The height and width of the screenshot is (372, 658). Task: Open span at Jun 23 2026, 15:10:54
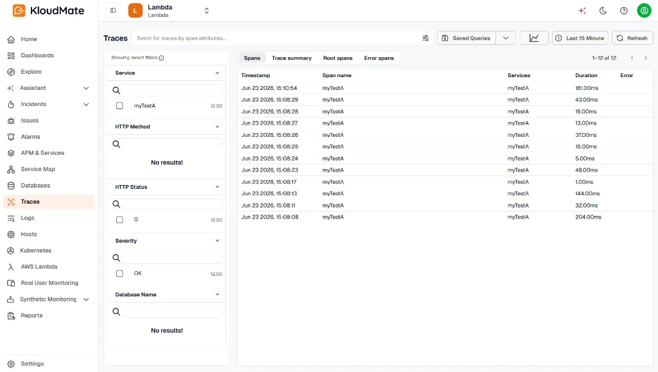click(x=445, y=88)
